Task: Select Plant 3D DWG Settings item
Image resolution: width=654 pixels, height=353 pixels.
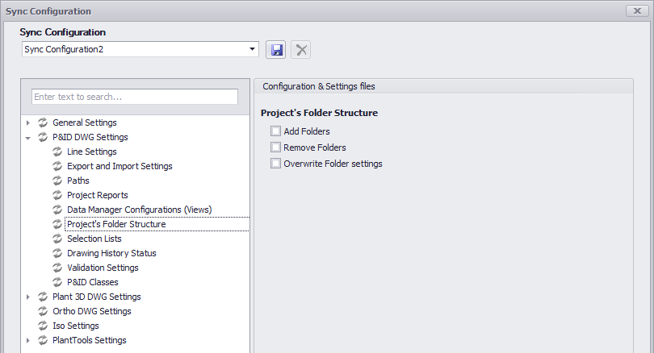Action: point(97,297)
